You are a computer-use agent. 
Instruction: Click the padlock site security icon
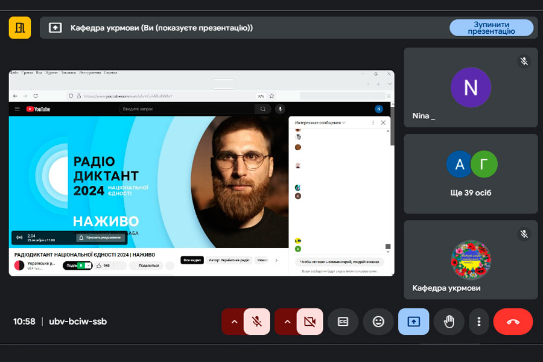pos(78,96)
